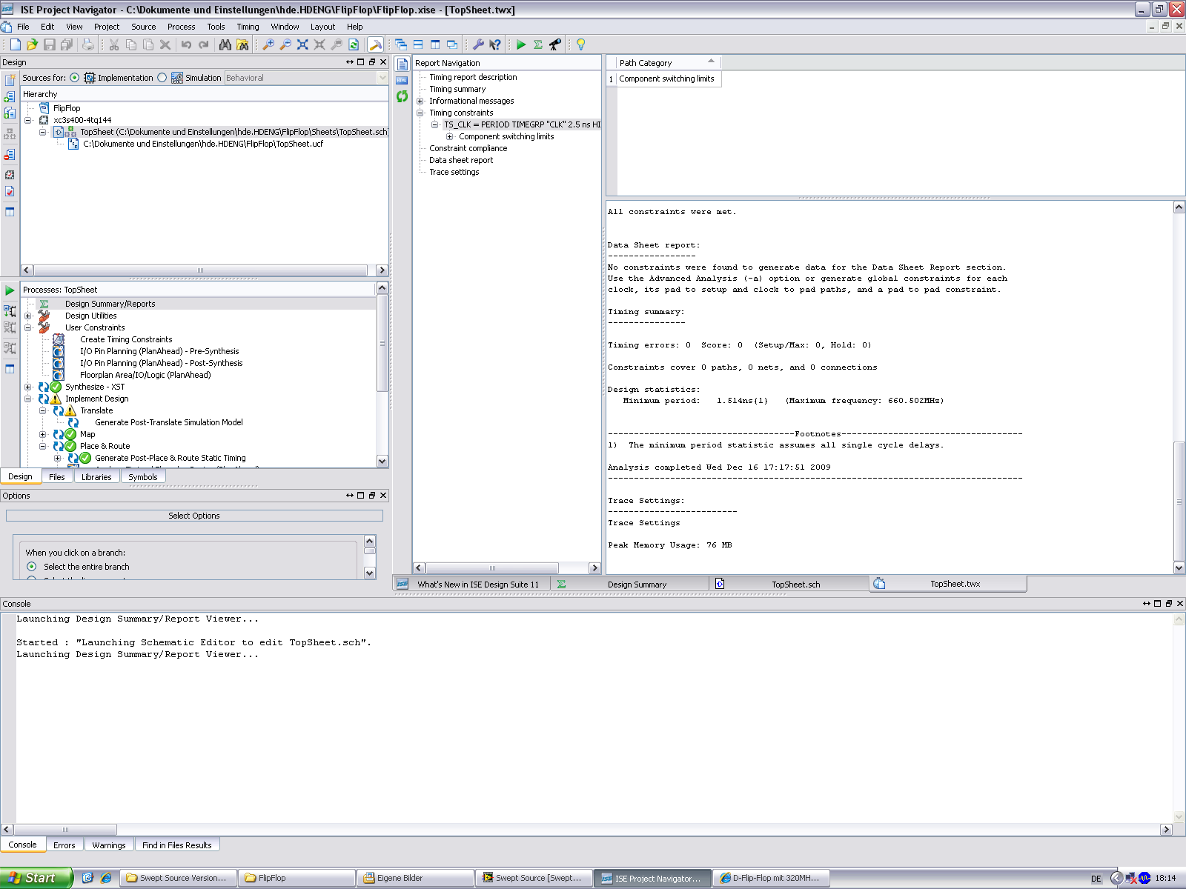This screenshot has height=889, width=1186.
Task: Click the Tile Horizontally windows icon
Action: (x=418, y=44)
